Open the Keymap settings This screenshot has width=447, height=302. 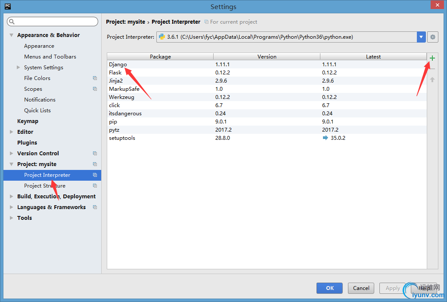[x=28, y=121]
